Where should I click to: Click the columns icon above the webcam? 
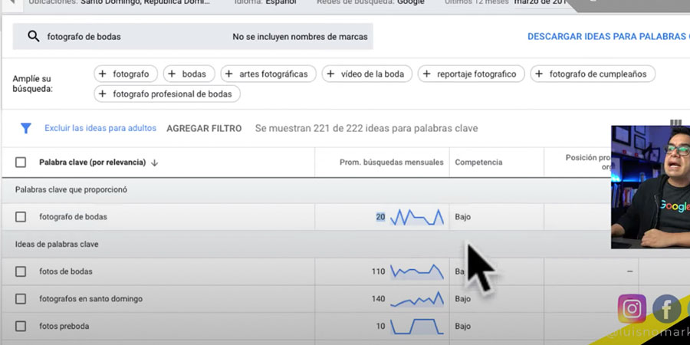tap(675, 123)
